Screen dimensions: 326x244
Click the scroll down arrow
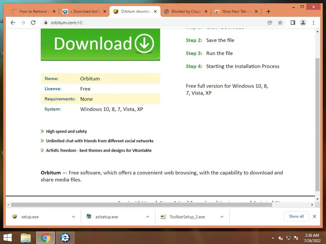(x=317, y=199)
